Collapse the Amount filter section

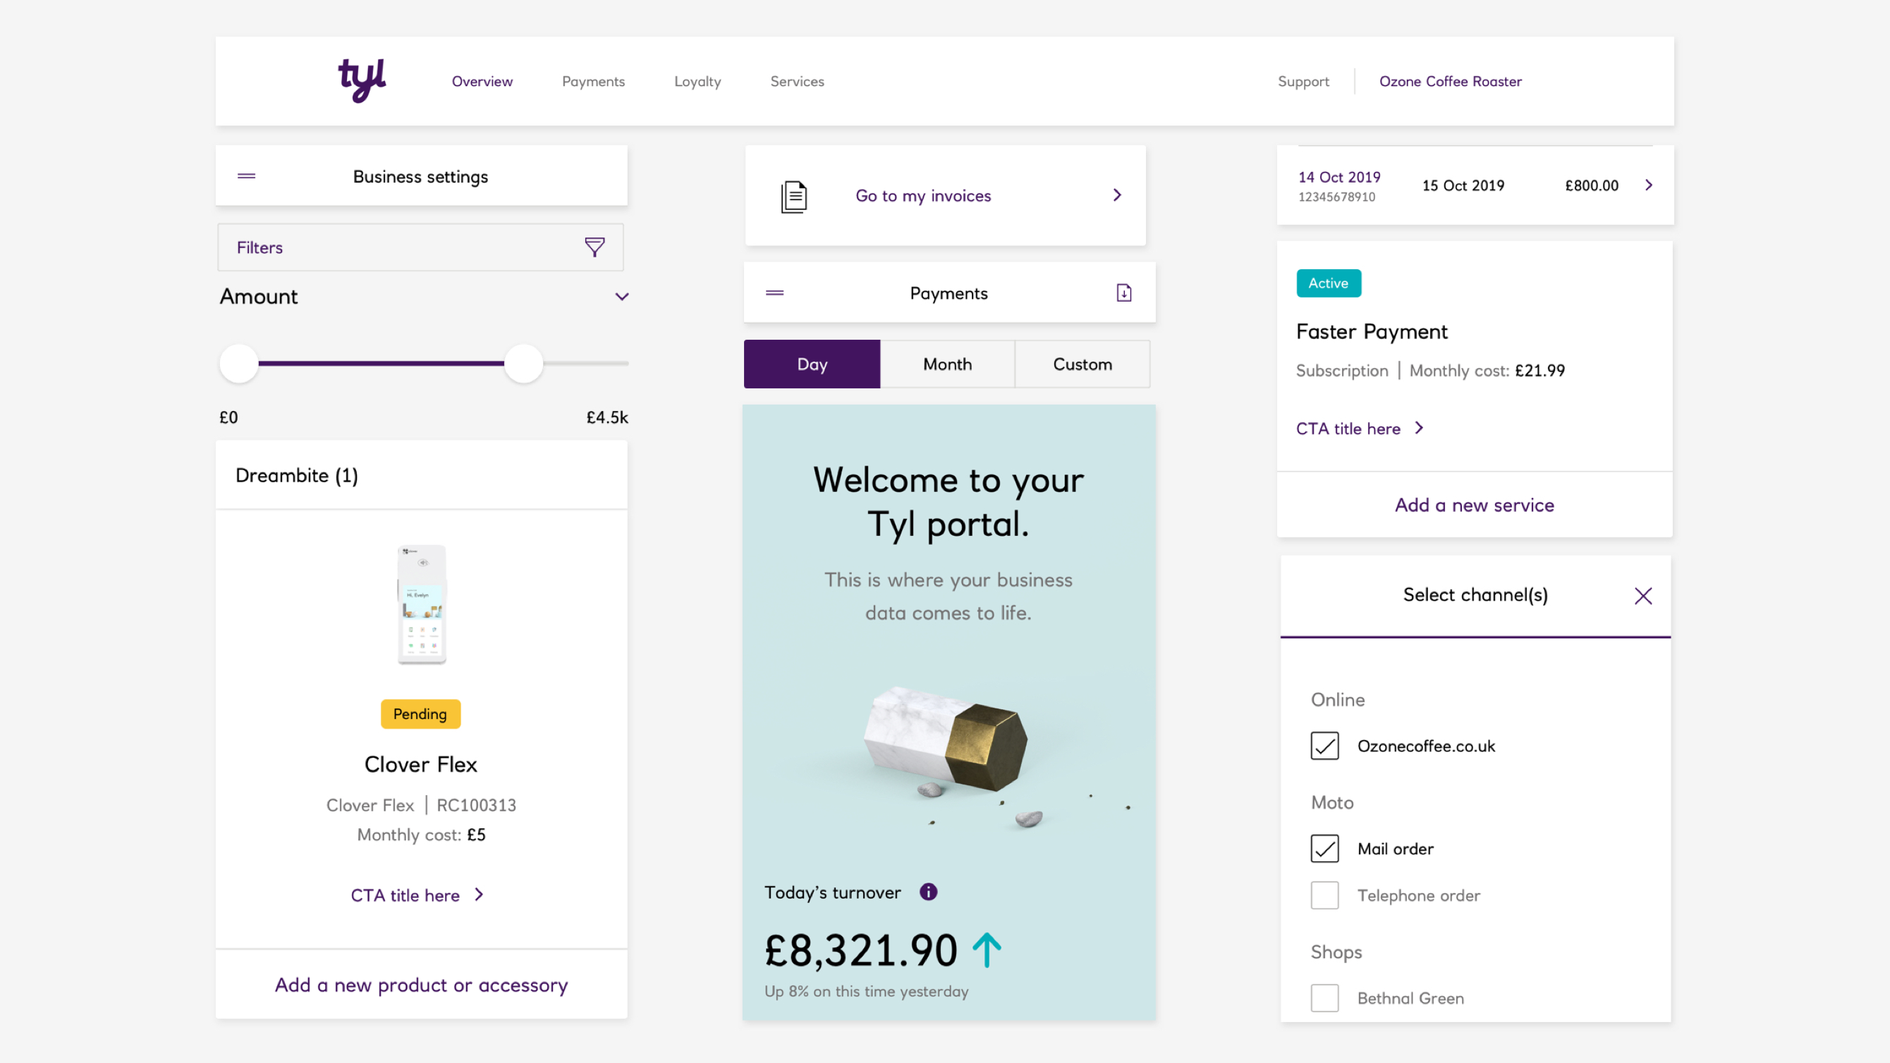(x=621, y=296)
